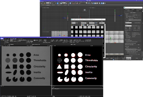Enable the green channel icon in rendered frame window
This screenshot has width=143, height=97.
point(83,25)
